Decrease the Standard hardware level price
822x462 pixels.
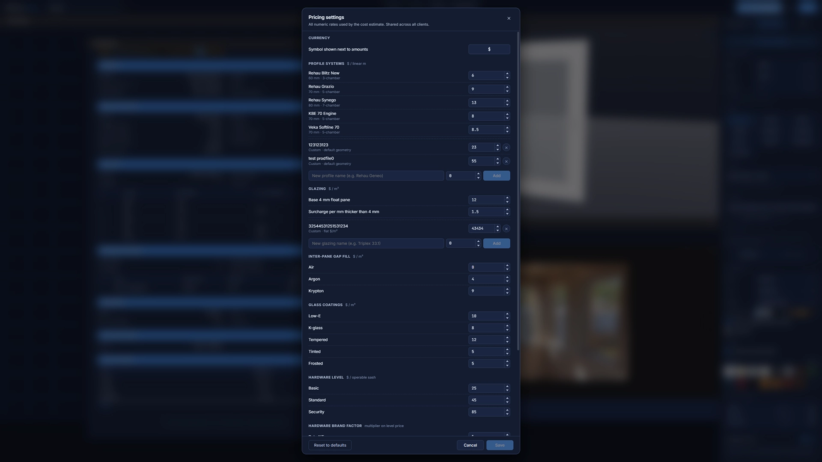[507, 402]
